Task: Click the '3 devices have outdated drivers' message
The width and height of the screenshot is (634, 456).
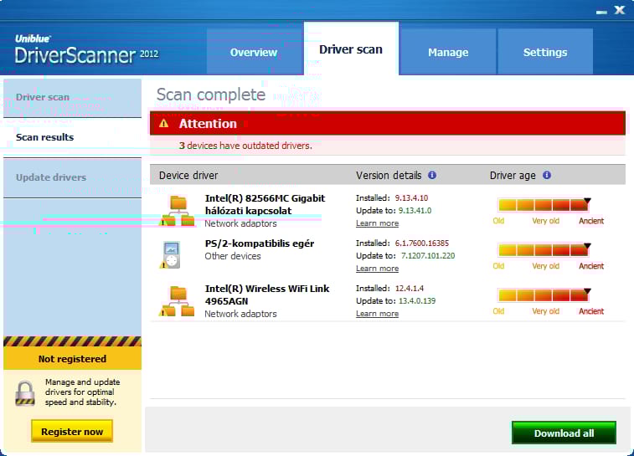Action: (245, 146)
